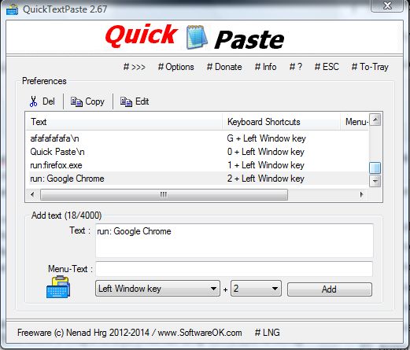The image size is (410, 350).
Task: Click the Copy toolbar icon
Action: [x=76, y=101]
